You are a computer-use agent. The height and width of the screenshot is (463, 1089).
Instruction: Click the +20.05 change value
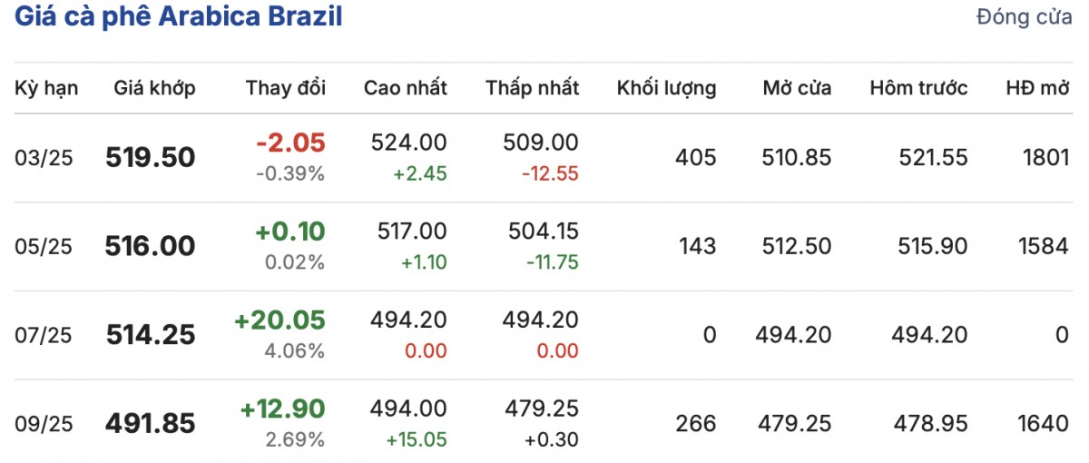[x=280, y=320]
